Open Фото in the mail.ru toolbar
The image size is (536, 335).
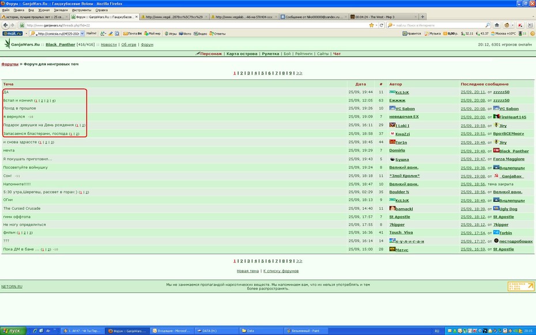click(x=185, y=33)
